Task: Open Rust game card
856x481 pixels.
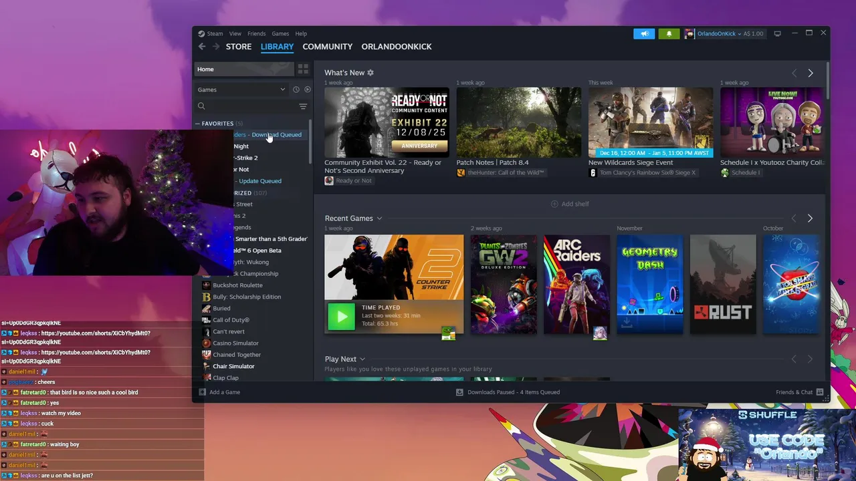Action: coord(723,284)
